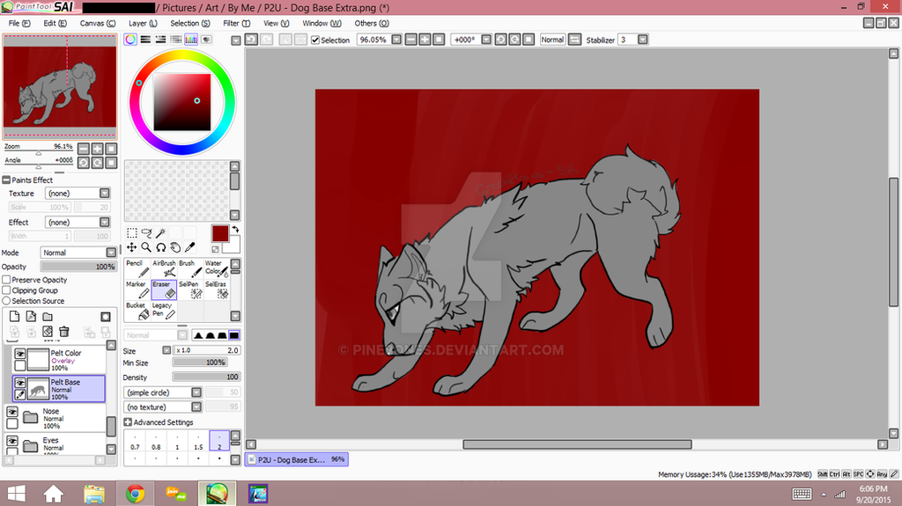The width and height of the screenshot is (902, 506).
Task: Create a new layer folder
Action: pos(48,316)
